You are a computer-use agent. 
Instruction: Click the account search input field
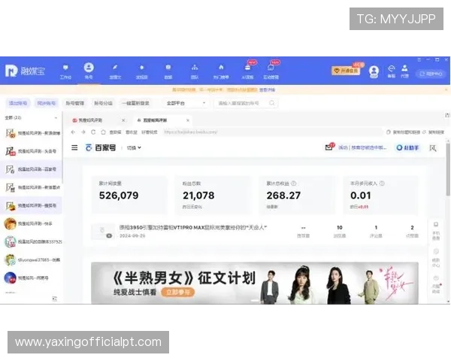(x=246, y=103)
